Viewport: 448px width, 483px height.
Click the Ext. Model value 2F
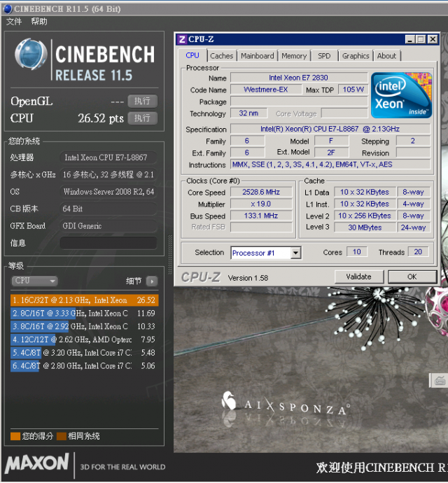tap(331, 153)
